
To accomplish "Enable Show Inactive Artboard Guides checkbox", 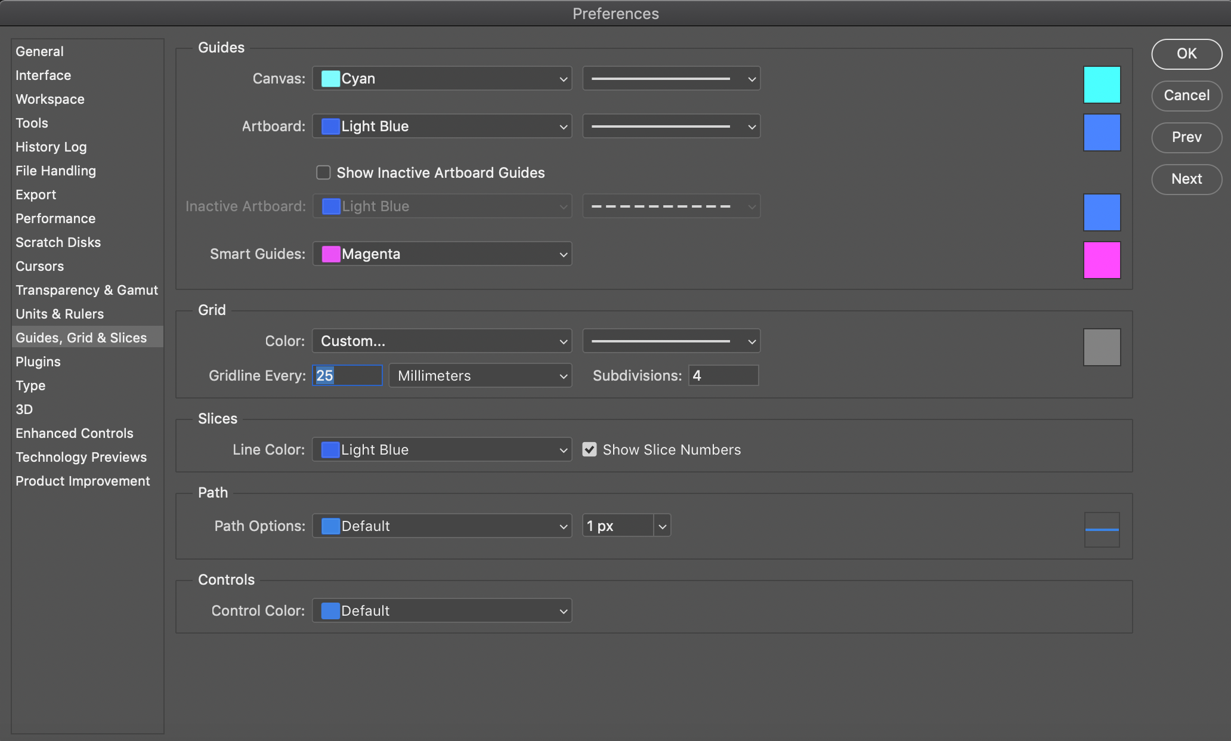I will coord(323,172).
